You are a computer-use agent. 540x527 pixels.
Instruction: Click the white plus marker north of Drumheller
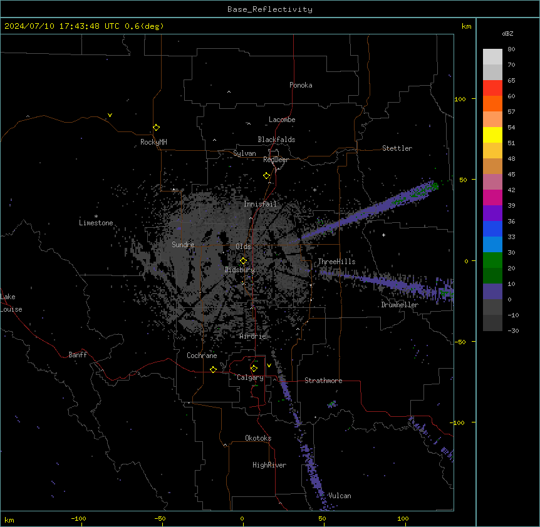[x=383, y=235]
